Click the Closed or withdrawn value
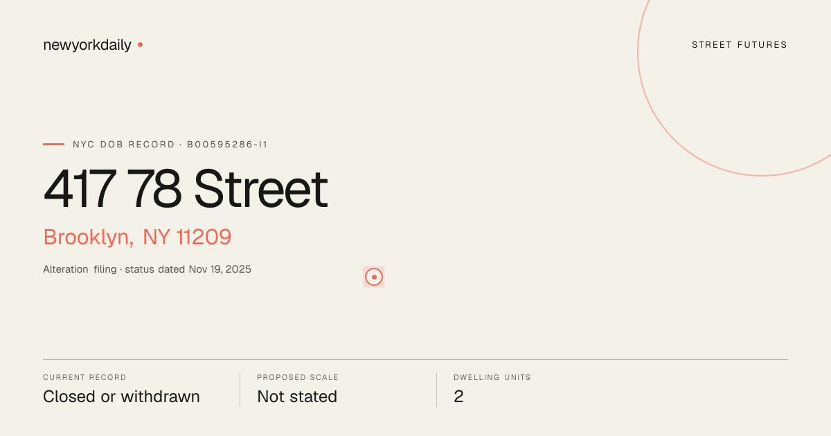The width and height of the screenshot is (831, 436). (x=121, y=397)
